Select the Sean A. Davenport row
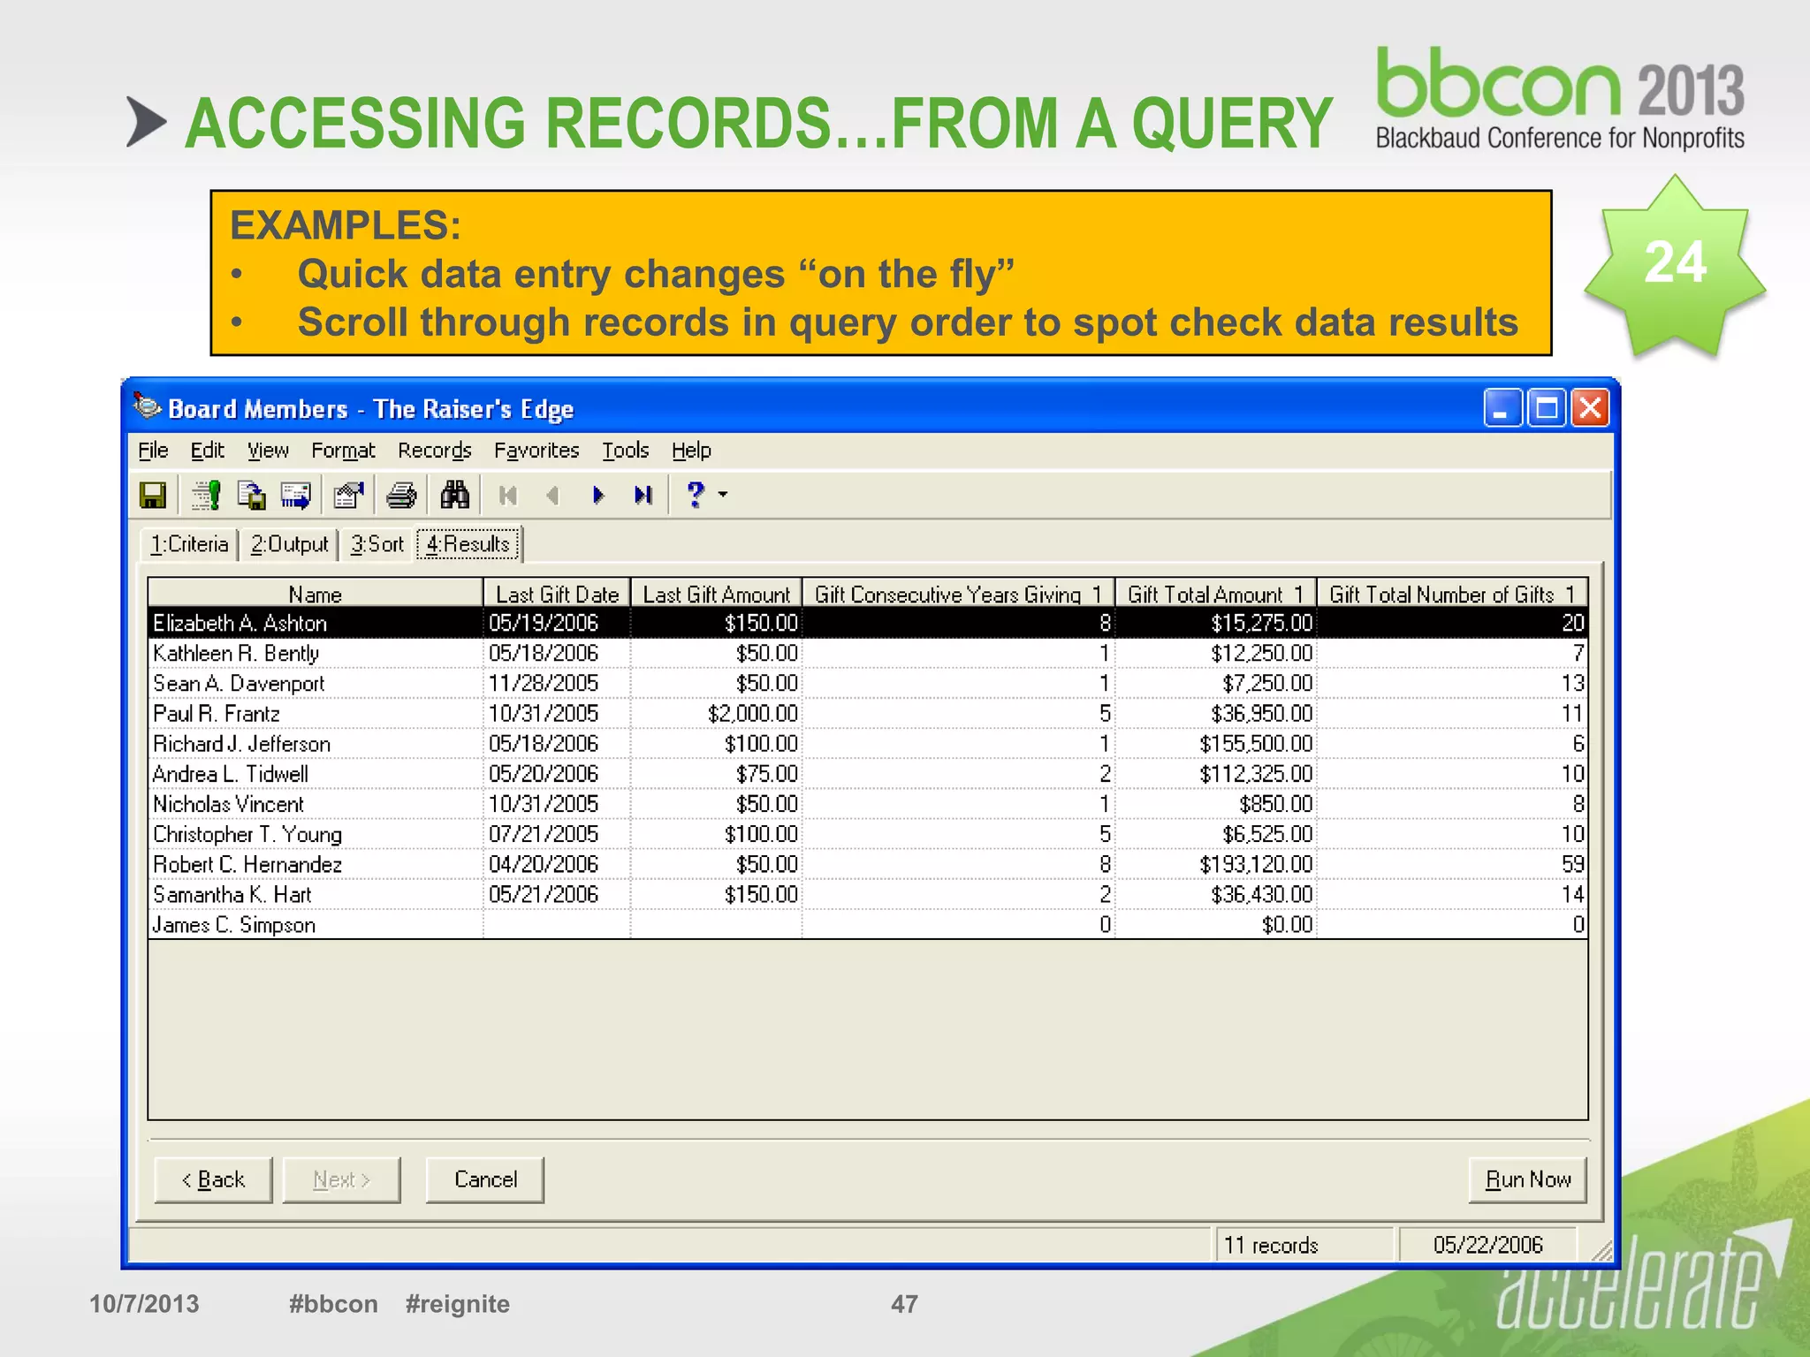The height and width of the screenshot is (1357, 1810). (868, 683)
